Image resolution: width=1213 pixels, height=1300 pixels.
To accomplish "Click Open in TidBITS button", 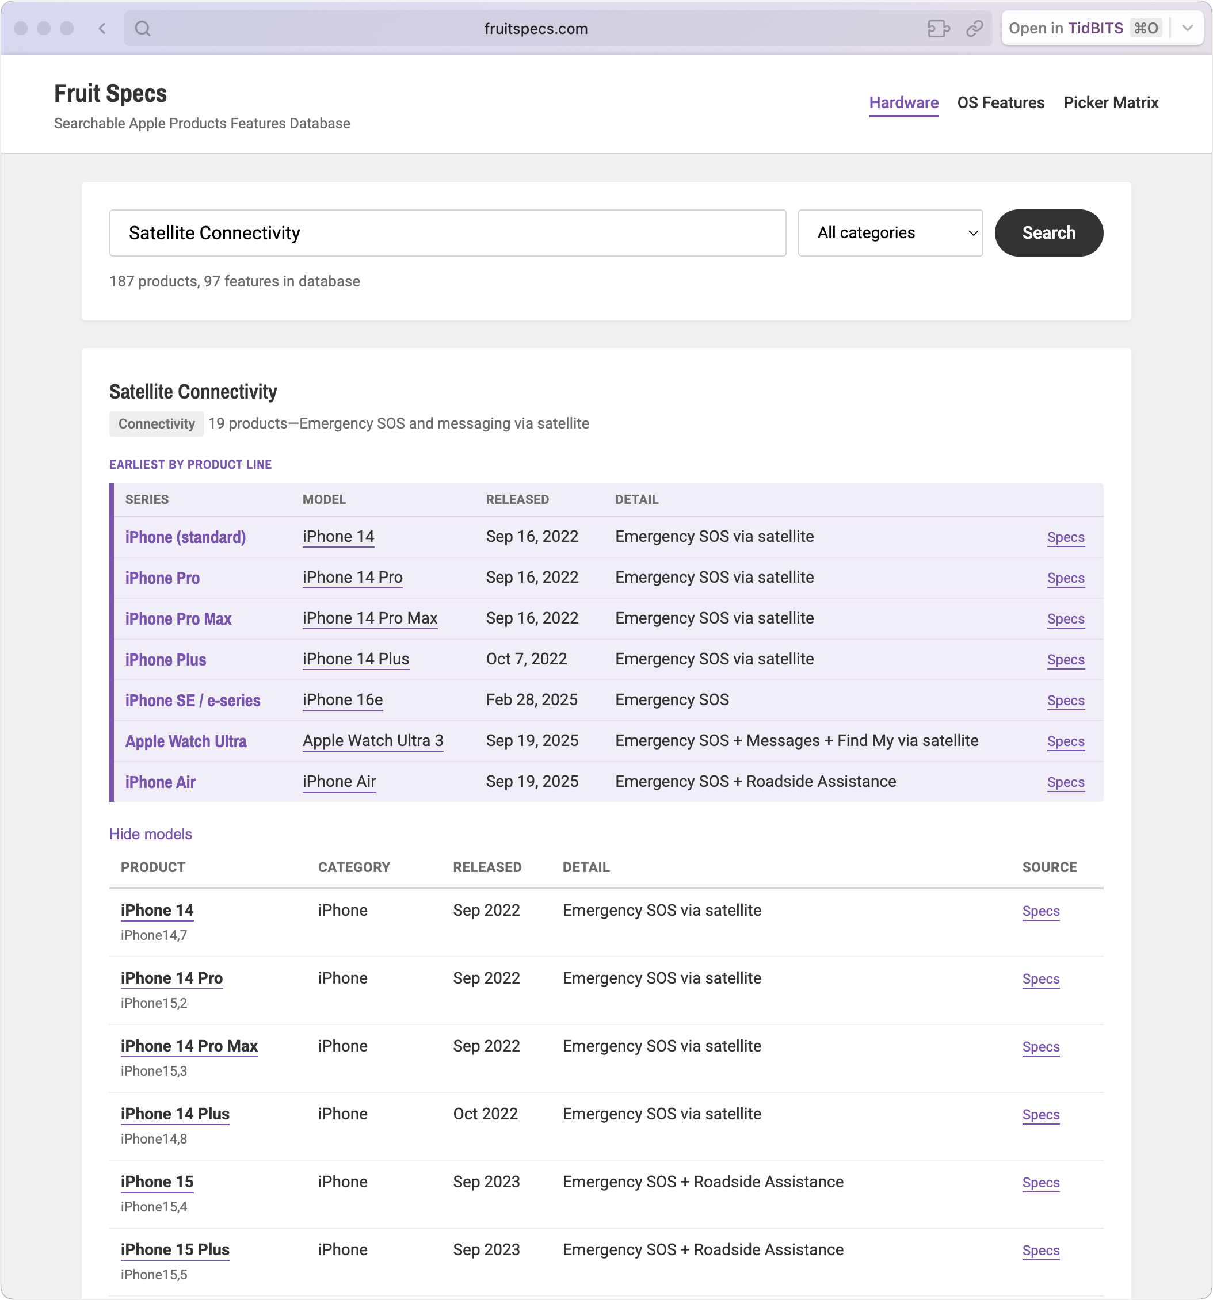I will pos(1084,28).
